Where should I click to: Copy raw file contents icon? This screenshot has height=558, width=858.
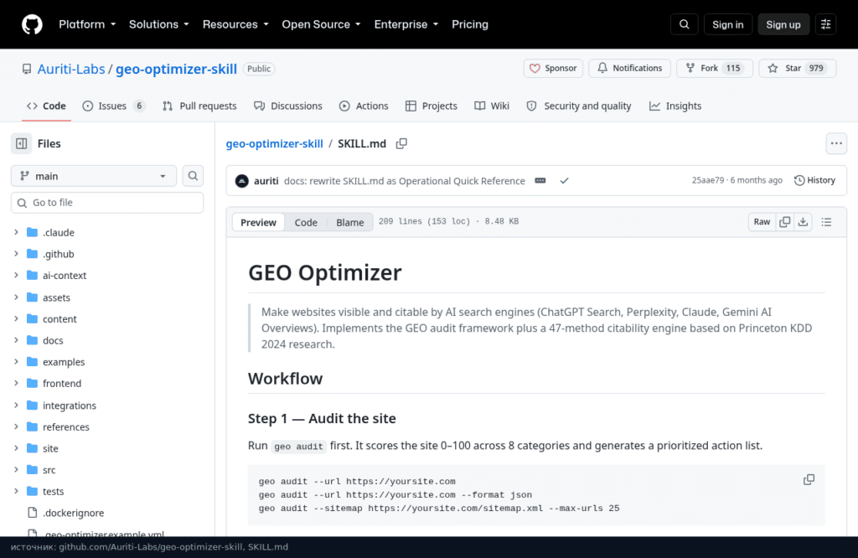tap(784, 221)
